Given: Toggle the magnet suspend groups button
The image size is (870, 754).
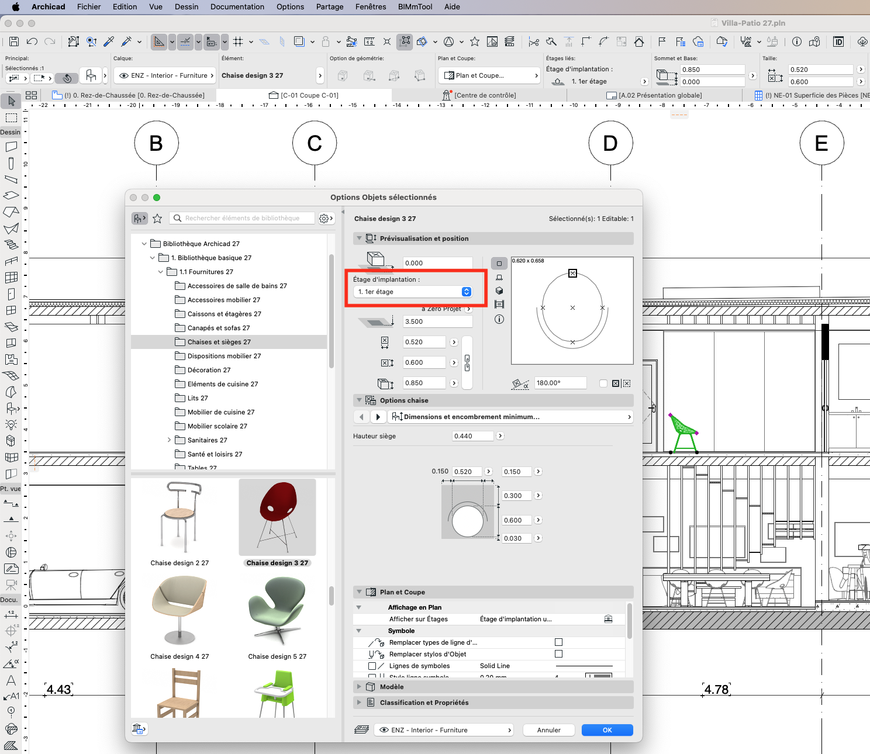Looking at the screenshot, I should 67,77.
